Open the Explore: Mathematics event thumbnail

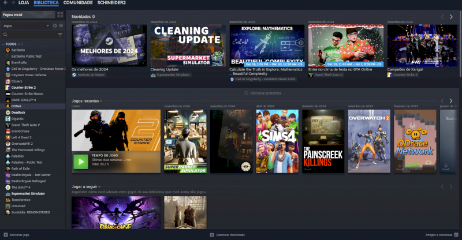pyautogui.click(x=267, y=46)
